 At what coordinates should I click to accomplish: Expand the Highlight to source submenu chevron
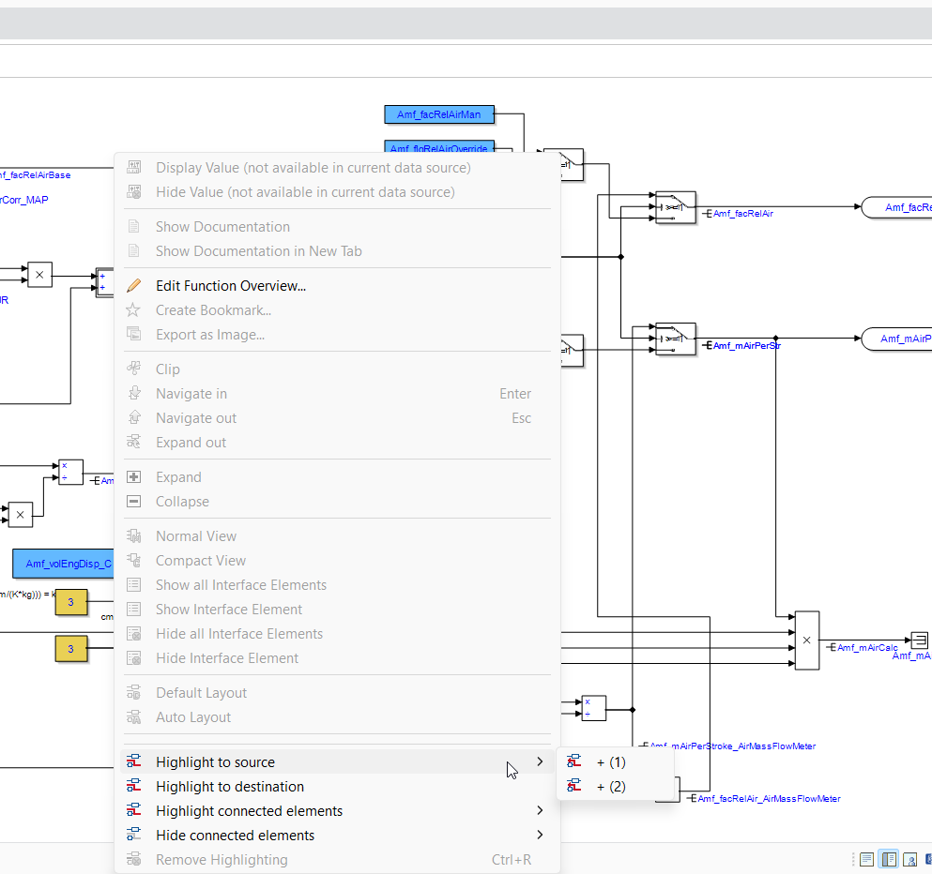tap(541, 761)
